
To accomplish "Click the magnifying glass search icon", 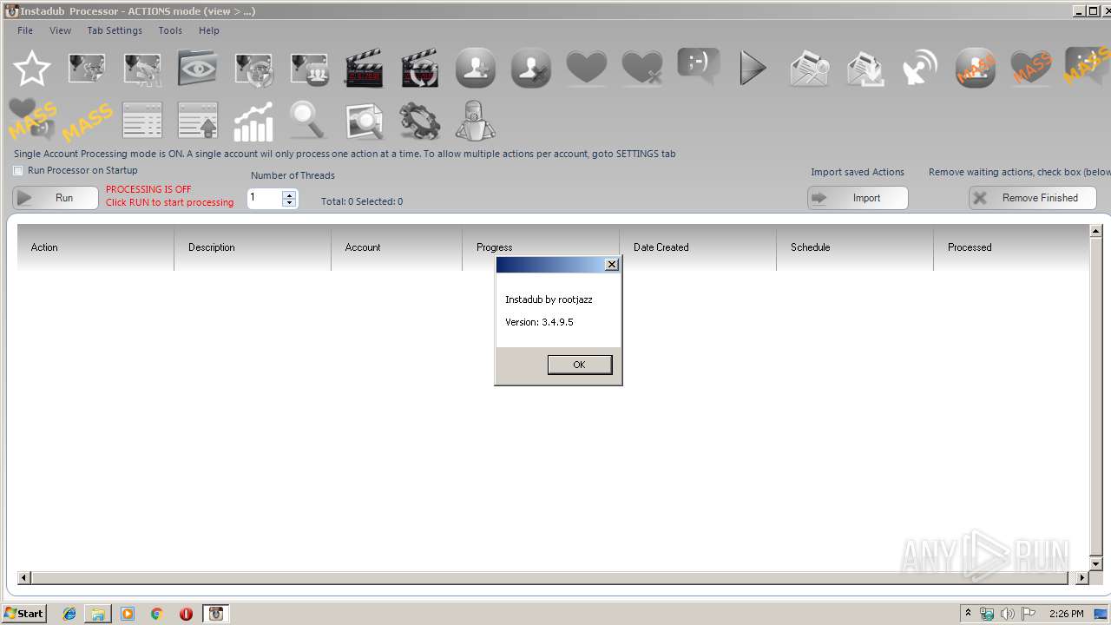I will pyautogui.click(x=308, y=120).
